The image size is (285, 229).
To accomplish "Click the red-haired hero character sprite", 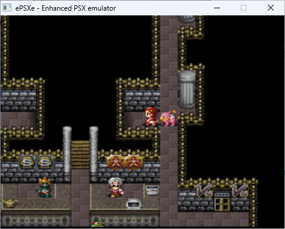I will 151,117.
